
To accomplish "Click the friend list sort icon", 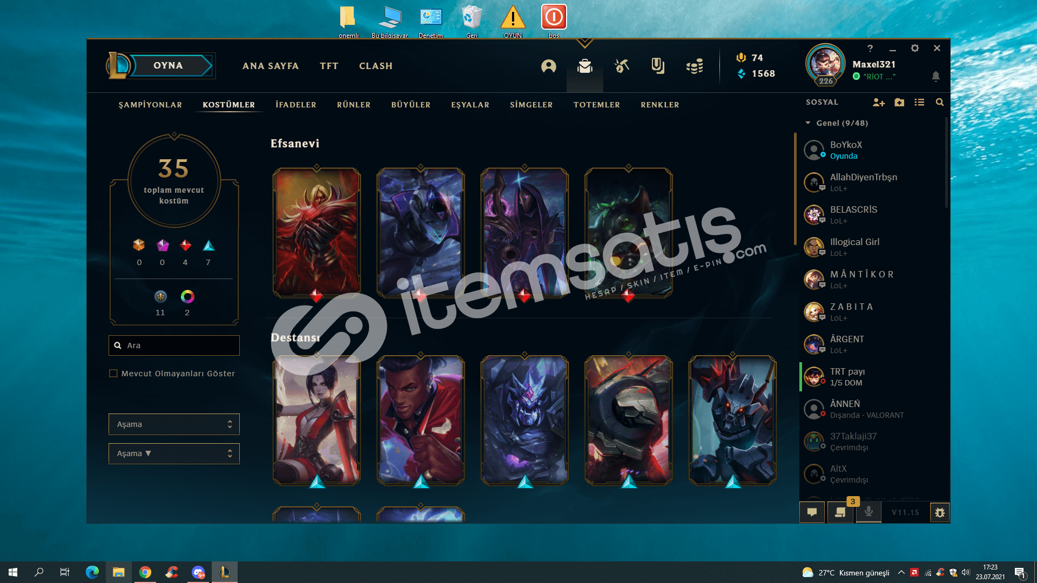I will point(919,102).
